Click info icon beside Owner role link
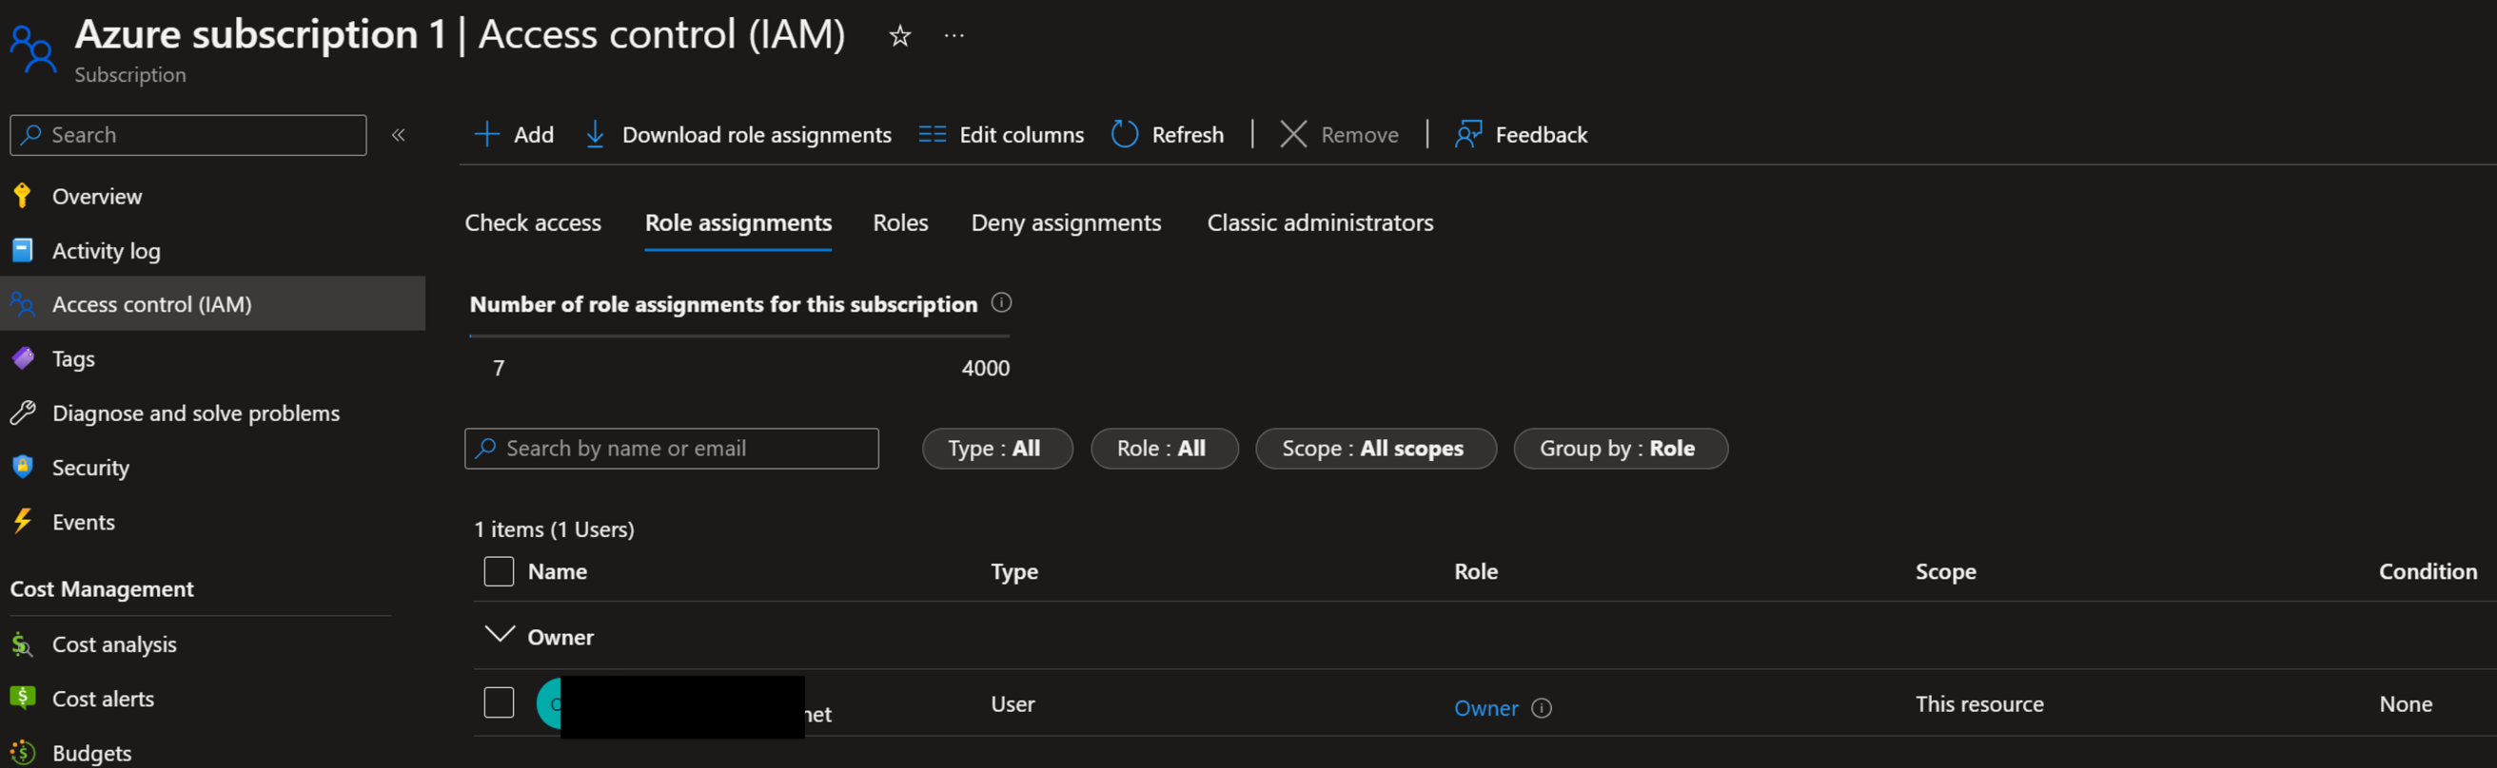Screen dimensions: 2497x768 [x=1542, y=708]
